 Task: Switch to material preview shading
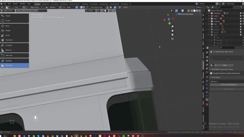tap(197, 11)
